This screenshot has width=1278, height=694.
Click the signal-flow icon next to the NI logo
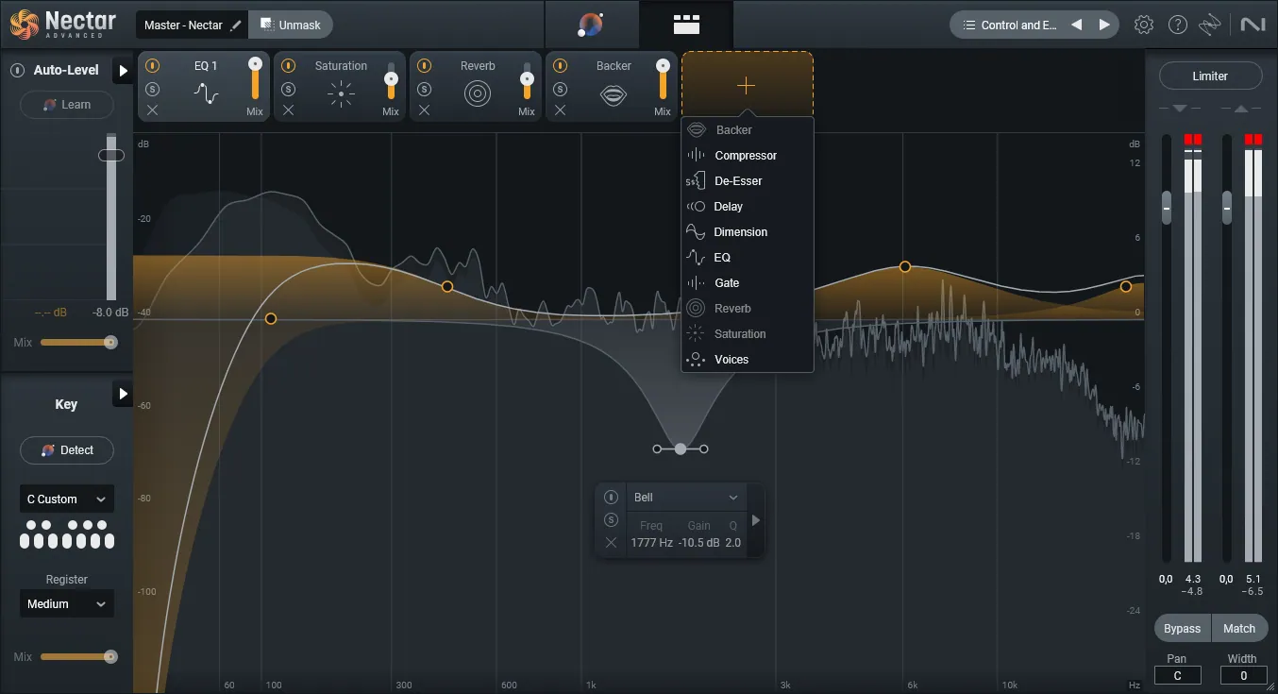point(1211,25)
